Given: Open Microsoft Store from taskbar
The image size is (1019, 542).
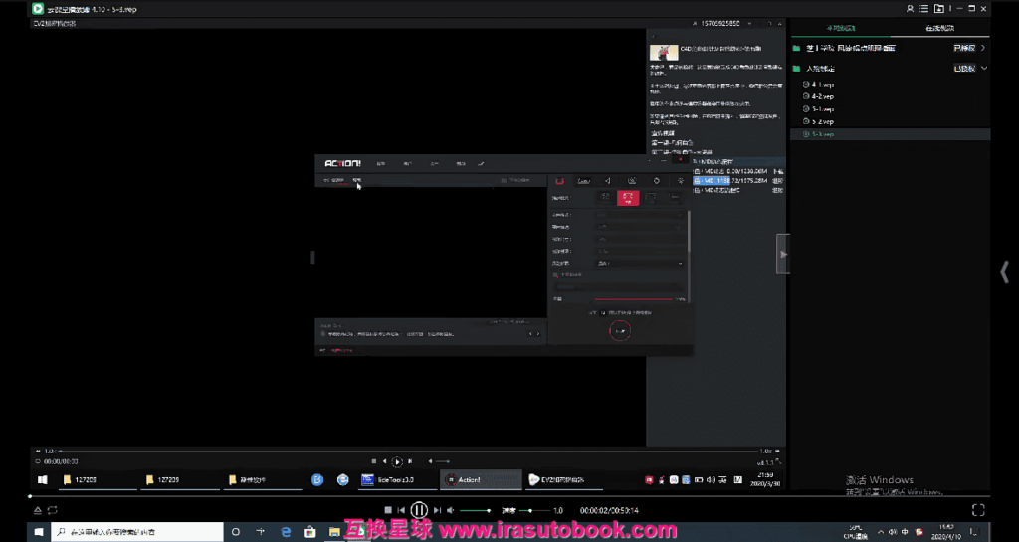Looking at the screenshot, I should coord(310,532).
